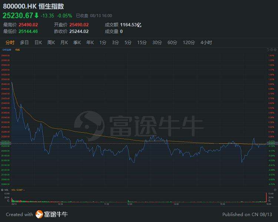Open the 周K weekly candlestick tab
The width and height of the screenshot is (278, 222).
[51, 43]
